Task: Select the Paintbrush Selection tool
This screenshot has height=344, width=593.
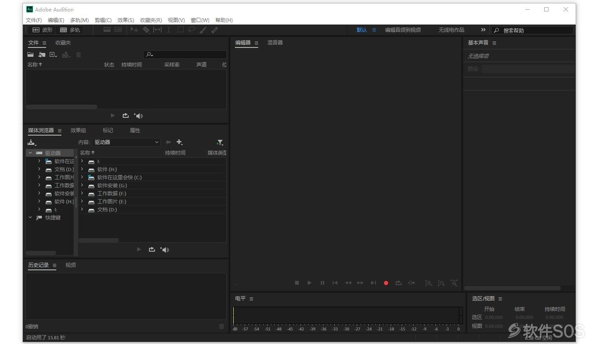Action: pos(203,30)
